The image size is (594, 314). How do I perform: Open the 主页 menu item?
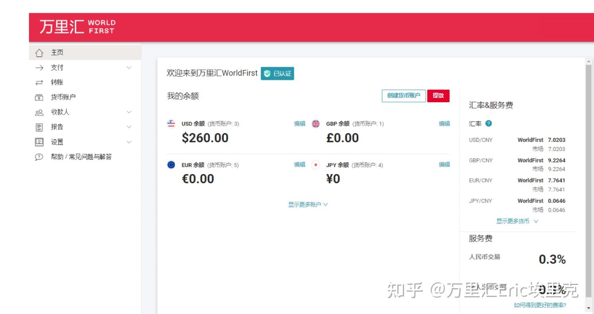[85, 52]
